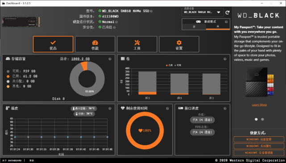Image resolution: width=286 pixels, height=163 pixels.
Task: Expand the WD_BLACK SN850 device dropdown
Action: click(x=203, y=12)
